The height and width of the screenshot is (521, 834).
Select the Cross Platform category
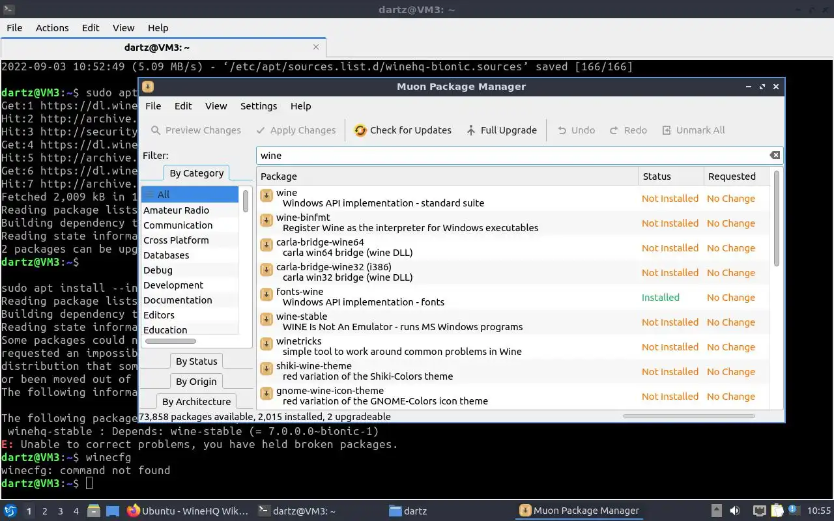pos(191,240)
